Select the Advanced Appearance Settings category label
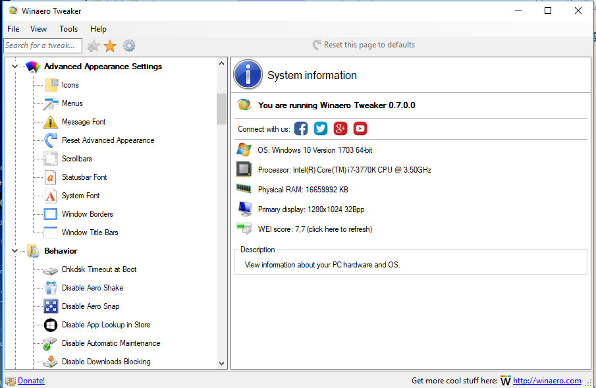The width and height of the screenshot is (596, 388). [103, 67]
